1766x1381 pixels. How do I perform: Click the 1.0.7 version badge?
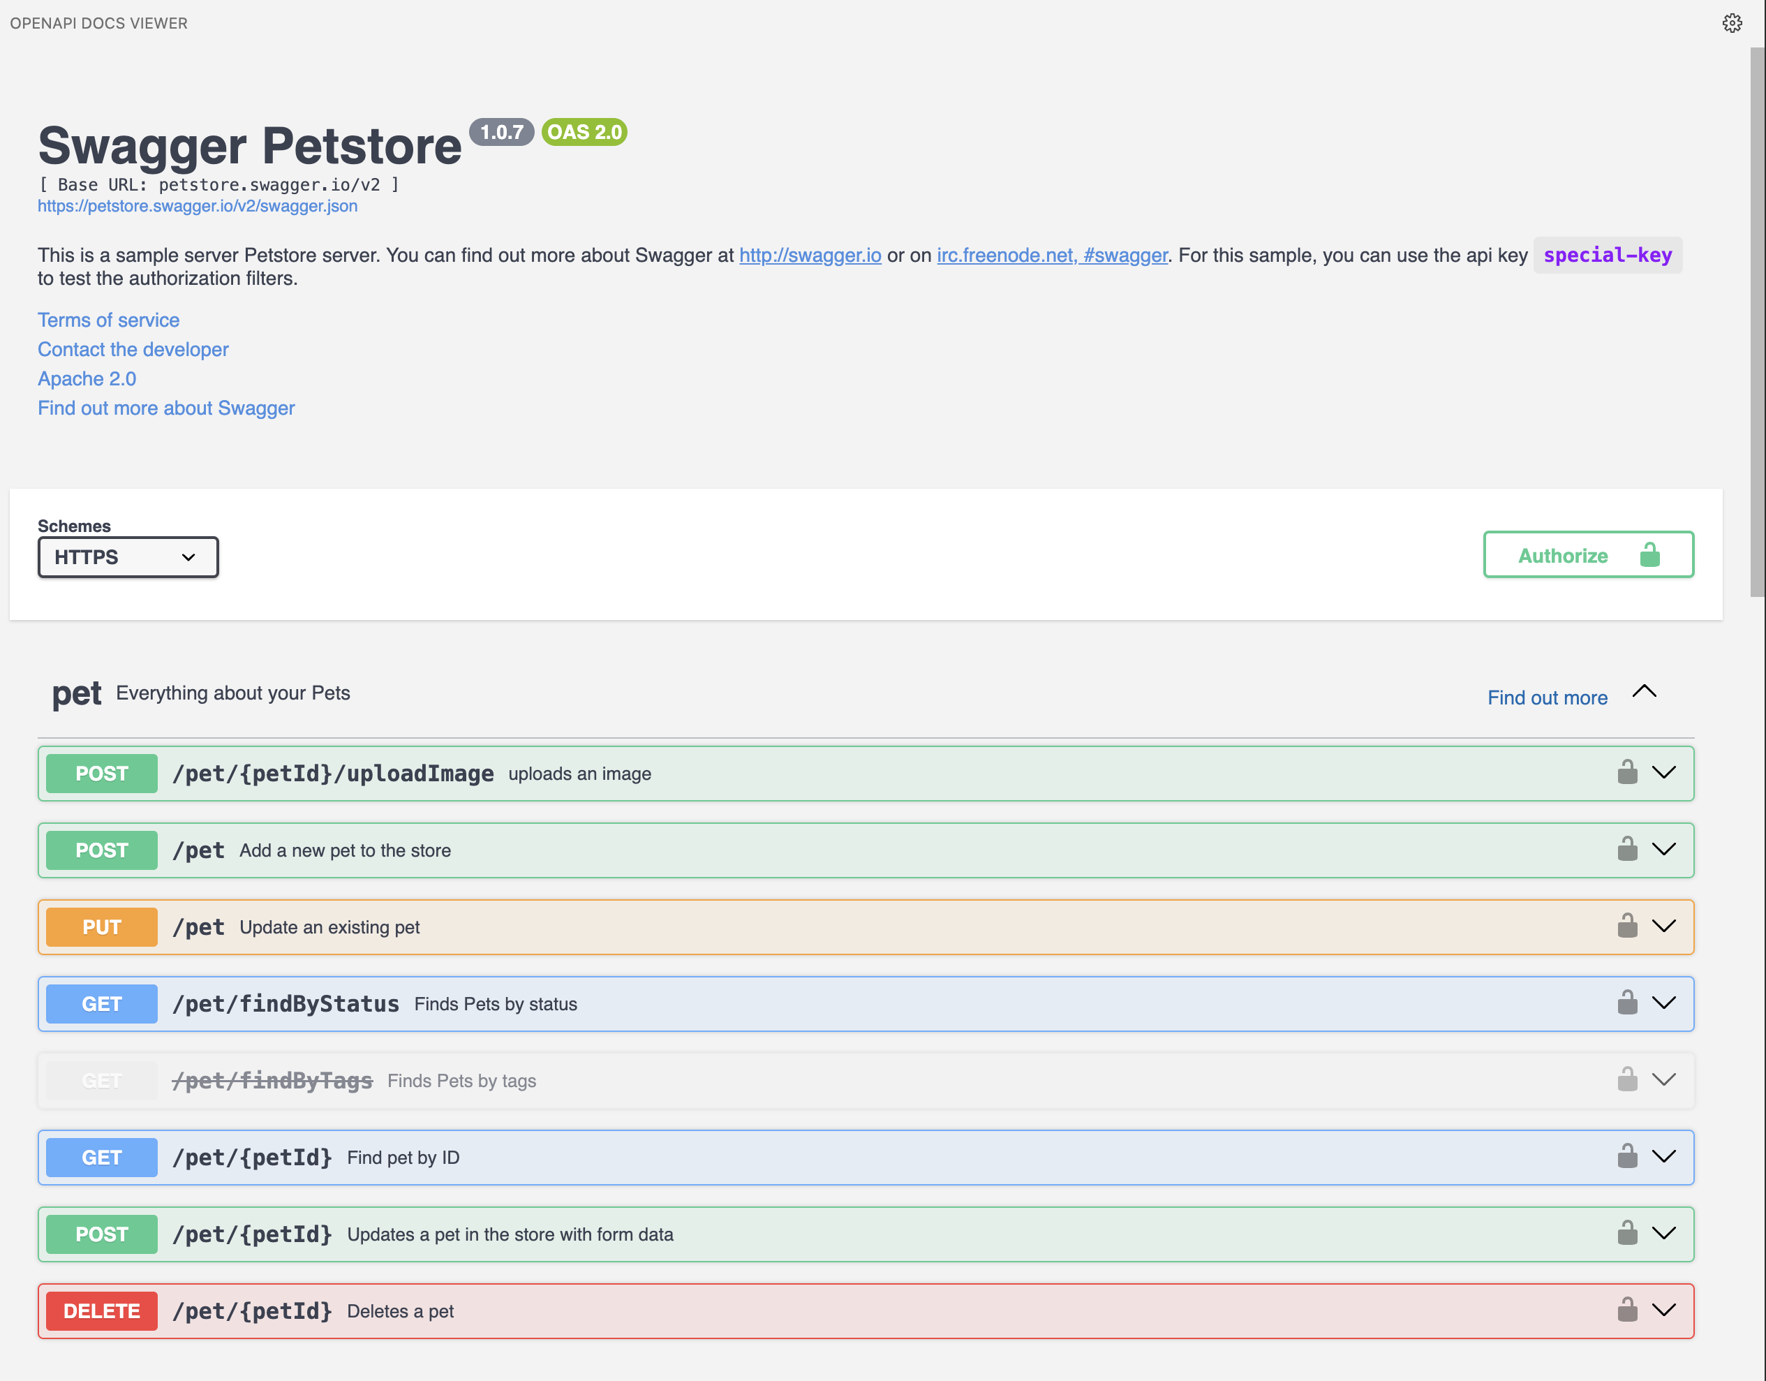point(501,132)
